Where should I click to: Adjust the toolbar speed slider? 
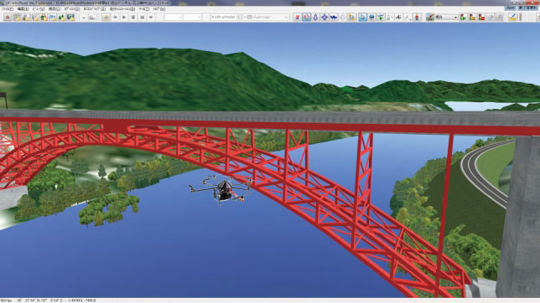tap(265, 18)
